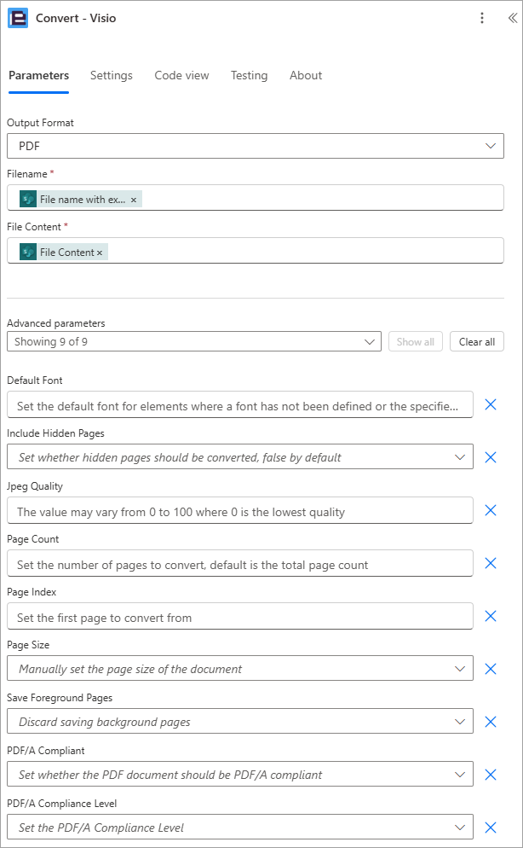The height and width of the screenshot is (848, 523).
Task: Open the three-dot more options menu
Action: point(482,18)
